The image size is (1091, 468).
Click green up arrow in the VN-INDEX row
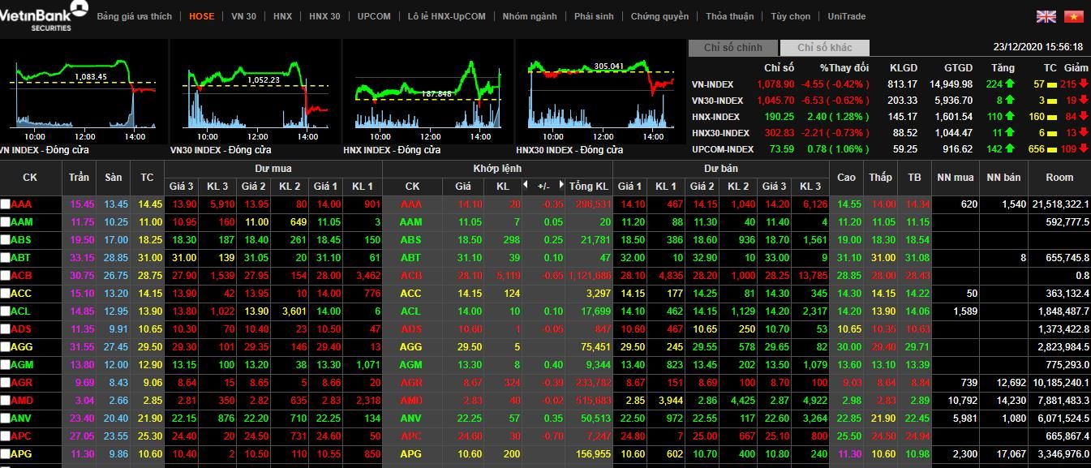pyautogui.click(x=1010, y=84)
